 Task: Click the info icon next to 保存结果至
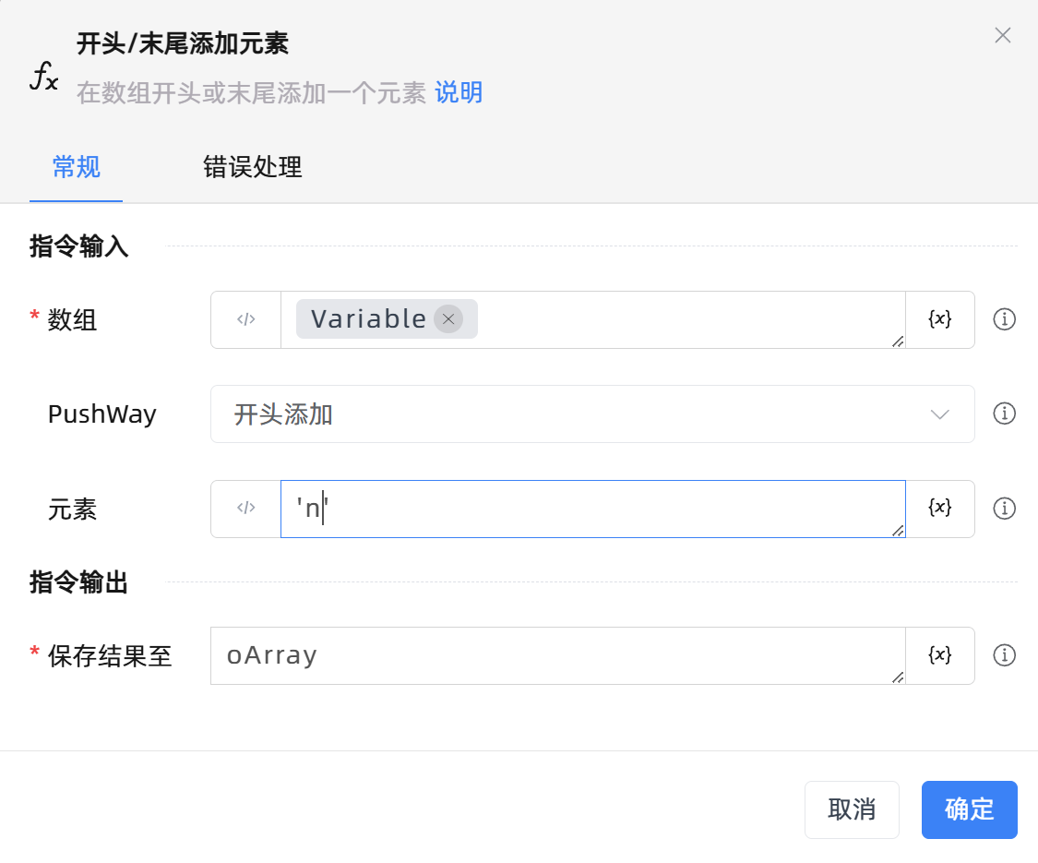coord(1004,655)
